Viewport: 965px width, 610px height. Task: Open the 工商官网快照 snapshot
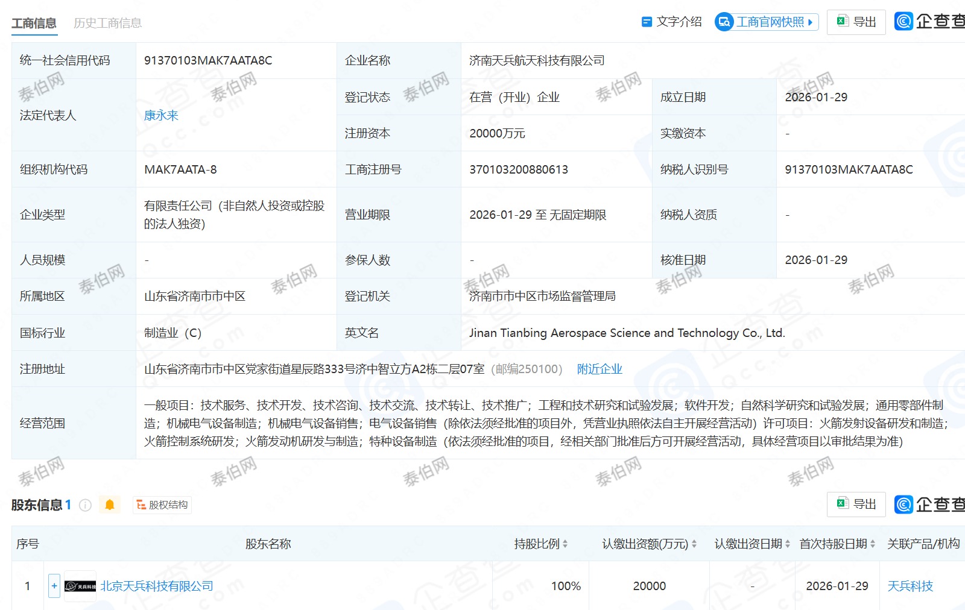point(766,22)
